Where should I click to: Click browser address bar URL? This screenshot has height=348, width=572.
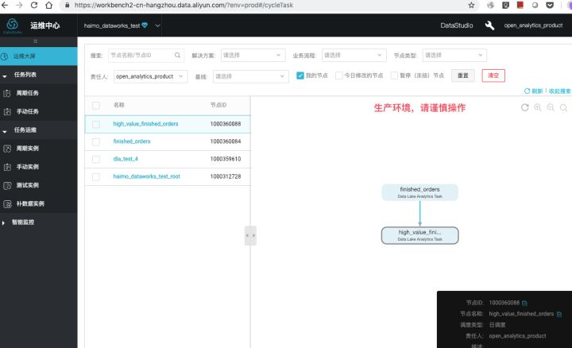coord(184,5)
